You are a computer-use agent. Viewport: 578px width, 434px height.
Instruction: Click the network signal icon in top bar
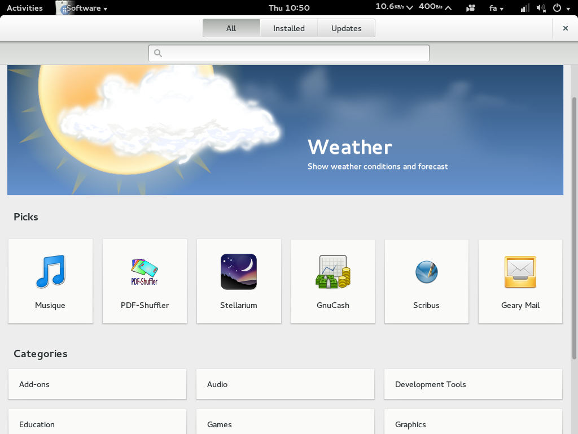(525, 8)
